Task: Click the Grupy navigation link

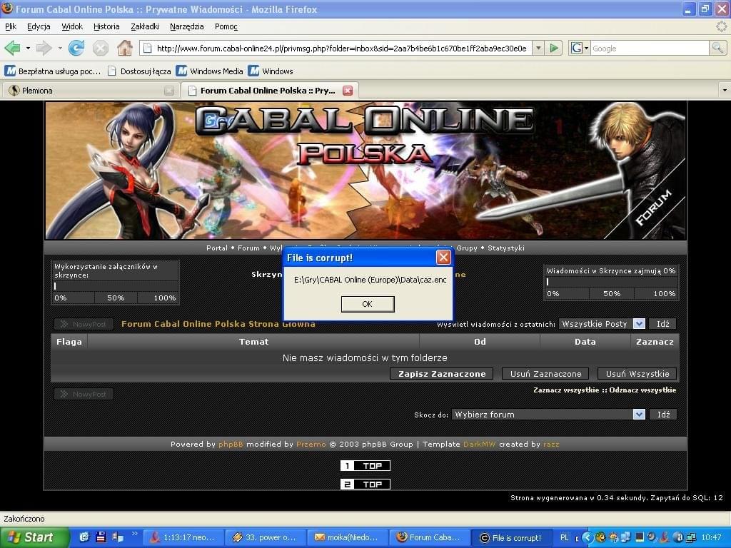Action: [x=467, y=248]
